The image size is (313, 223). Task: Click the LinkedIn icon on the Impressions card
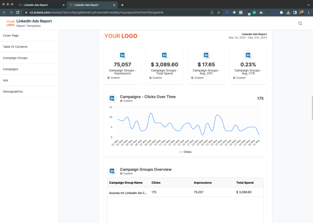click(x=122, y=55)
